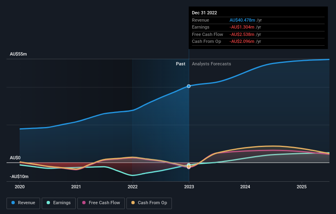The image size is (336, 214).
Task: Click the Revenue data point at 2023
Action: (189, 86)
